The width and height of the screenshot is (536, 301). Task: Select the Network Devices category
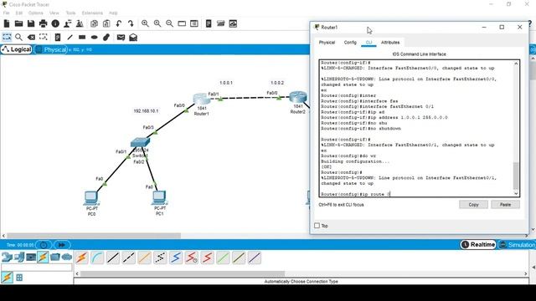point(7,257)
